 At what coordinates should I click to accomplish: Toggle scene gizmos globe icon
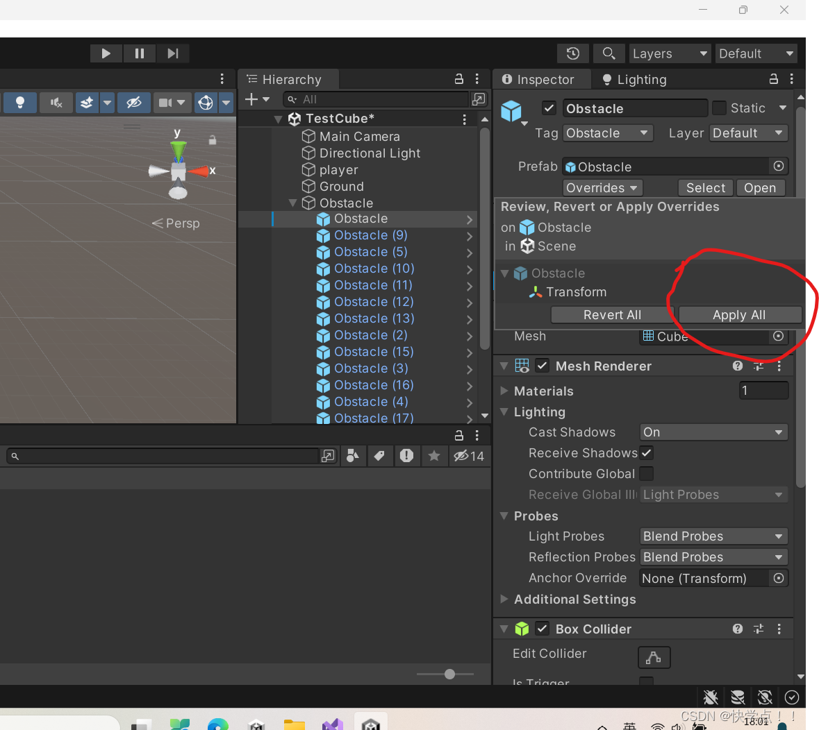(x=206, y=102)
